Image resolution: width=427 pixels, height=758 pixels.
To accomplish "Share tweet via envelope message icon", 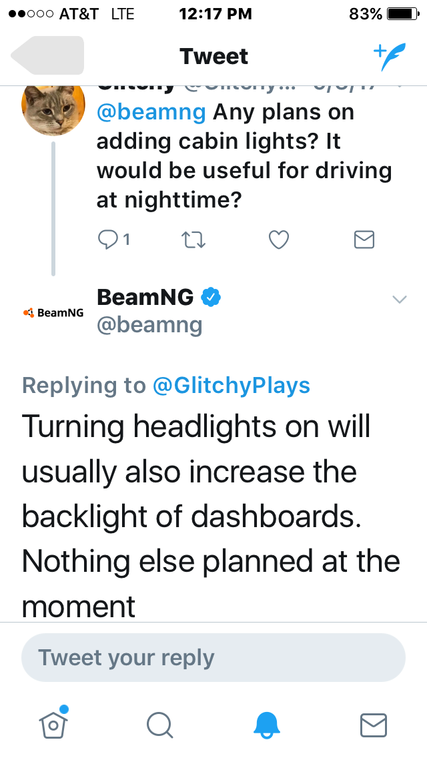I will coord(364,240).
